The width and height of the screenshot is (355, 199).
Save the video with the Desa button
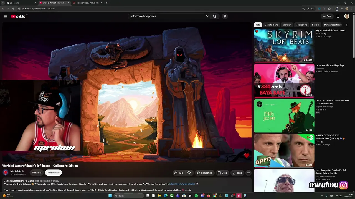(222, 173)
